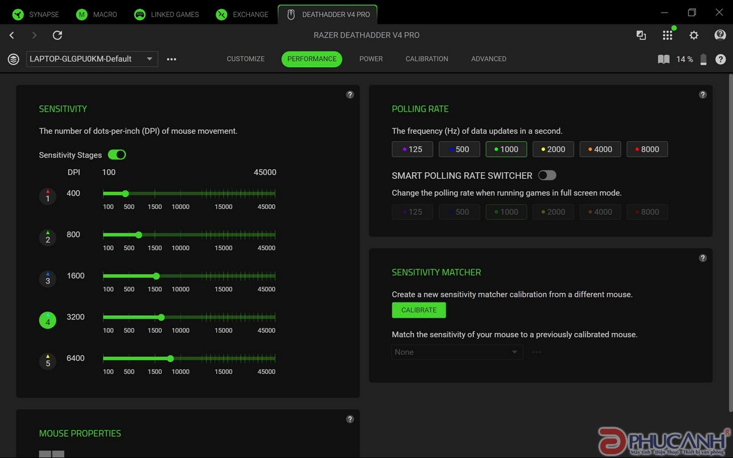Select sensitivity stage 4
Viewport: 733px width, 458px height.
click(x=48, y=320)
